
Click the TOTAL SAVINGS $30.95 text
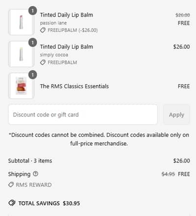[49, 203]
